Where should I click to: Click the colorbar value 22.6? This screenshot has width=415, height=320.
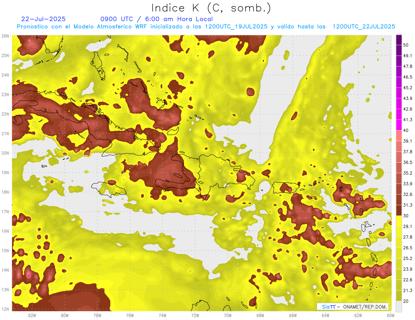pos(408,280)
